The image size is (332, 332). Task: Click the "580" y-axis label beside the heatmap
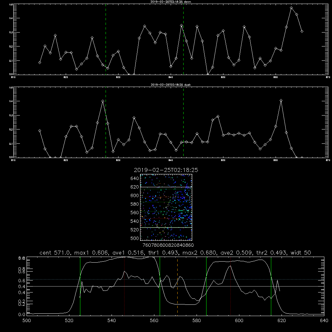point(135,204)
